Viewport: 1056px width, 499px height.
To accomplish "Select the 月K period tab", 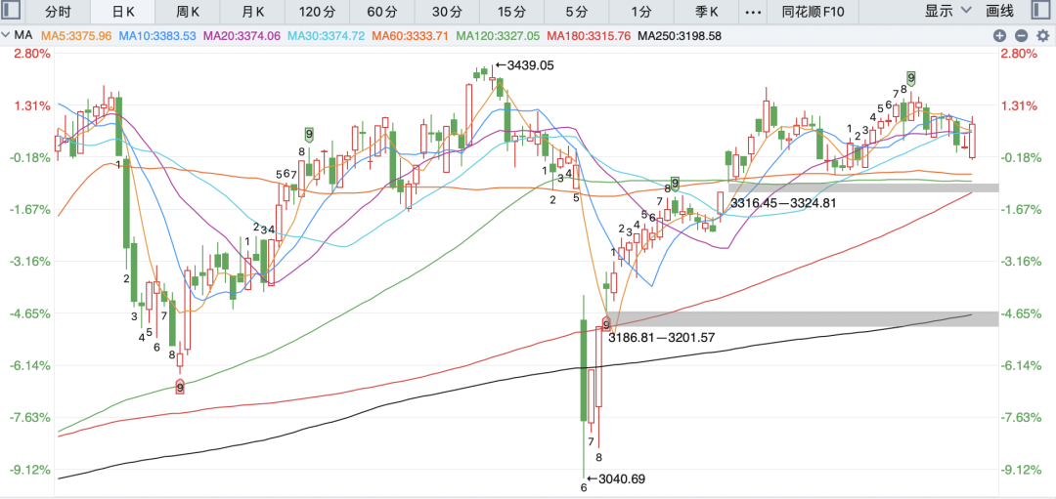I will coord(252,12).
